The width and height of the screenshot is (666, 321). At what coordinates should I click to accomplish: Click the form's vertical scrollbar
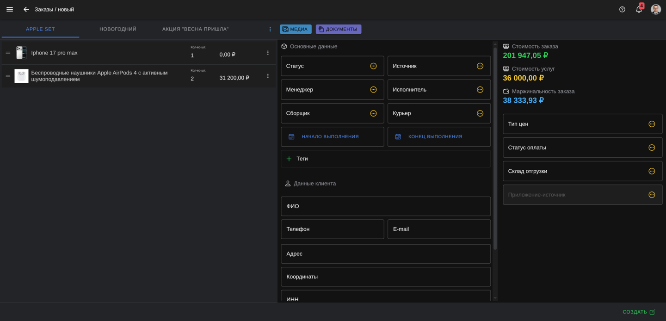pos(495,148)
